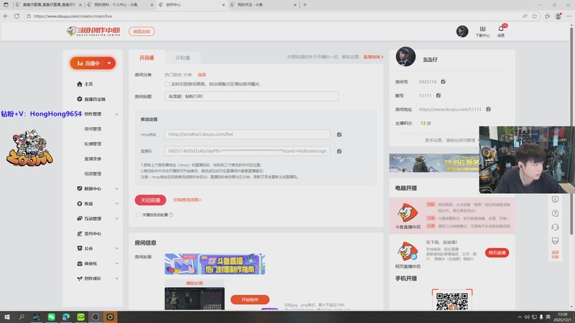Click the 创作成长 sprout icon
Image resolution: width=575 pixels, height=323 pixels.
[80, 278]
